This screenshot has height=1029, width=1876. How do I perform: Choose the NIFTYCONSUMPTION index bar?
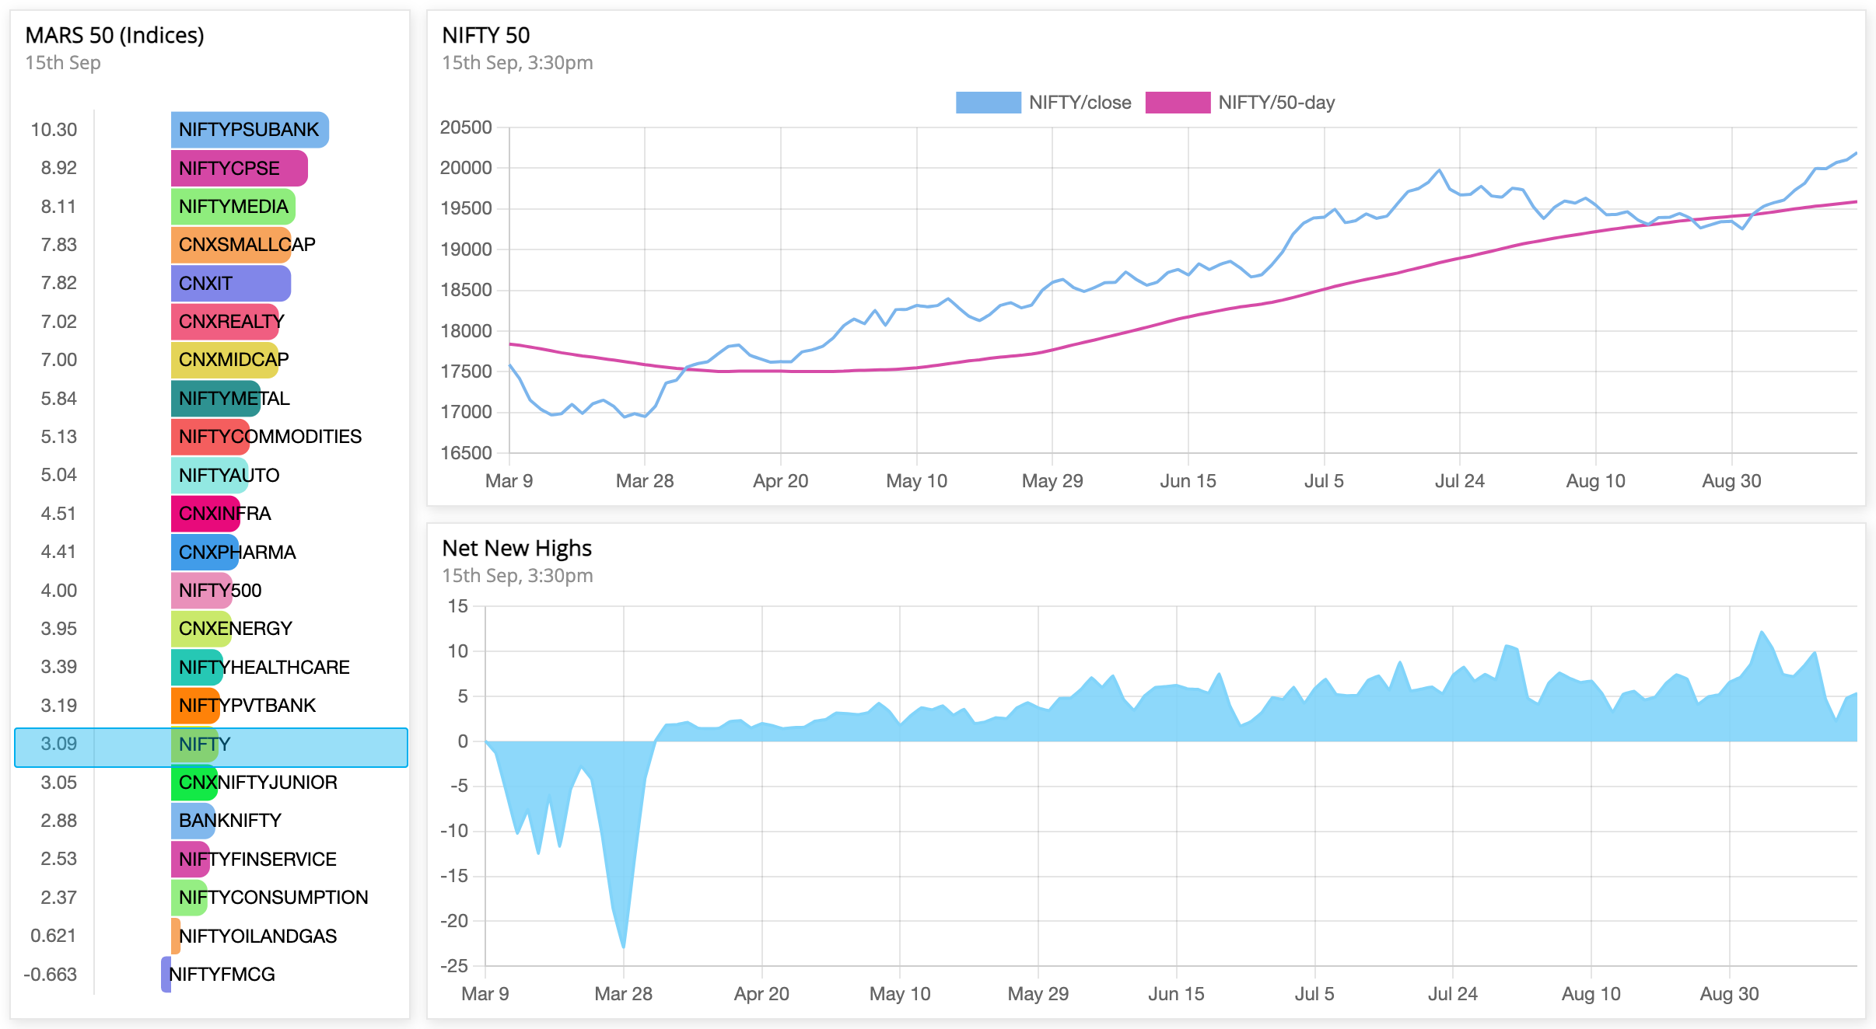[x=189, y=898]
